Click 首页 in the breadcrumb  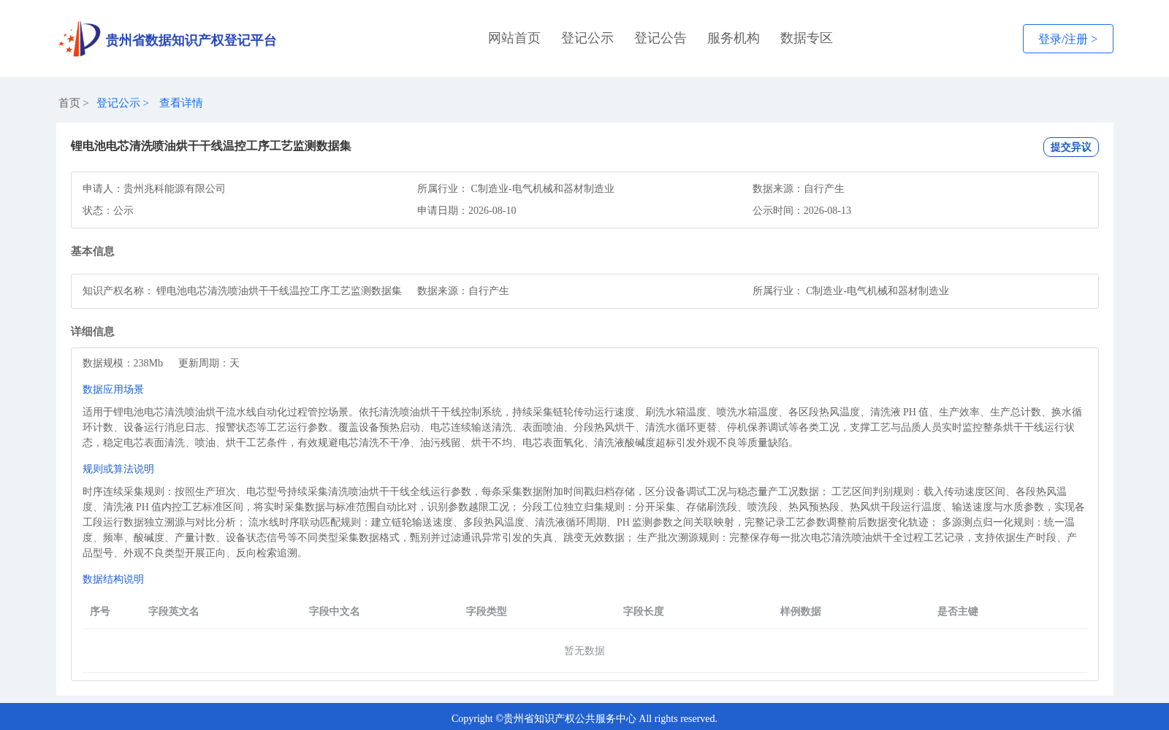(x=69, y=103)
